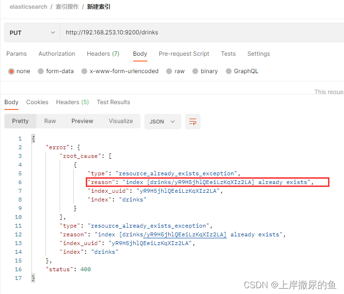Select the x-www-form-urlencoded option
This screenshot has width=344, height=294.
120,71
